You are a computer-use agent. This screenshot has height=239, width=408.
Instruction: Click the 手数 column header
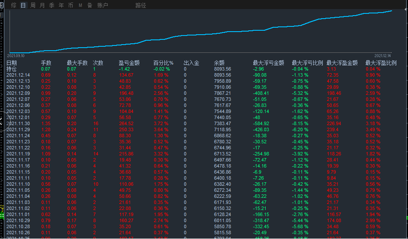coord(46,63)
